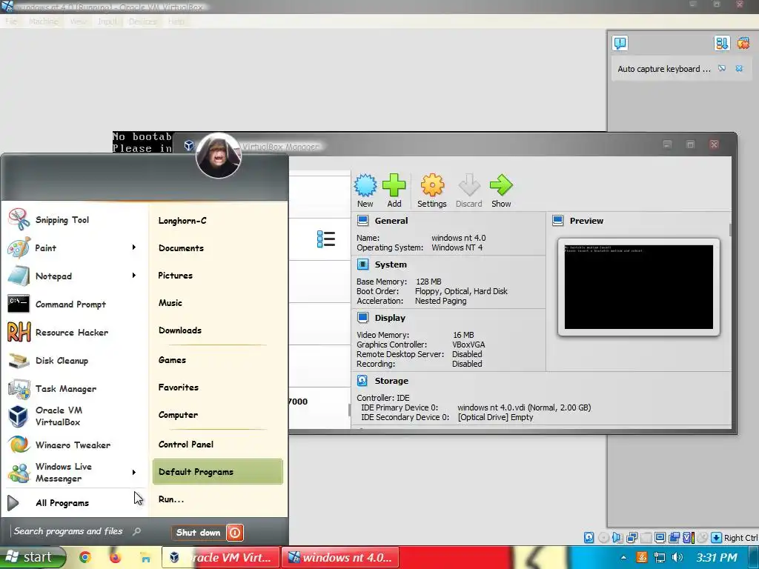
Task: Click the recording status icon
Action: point(674,538)
